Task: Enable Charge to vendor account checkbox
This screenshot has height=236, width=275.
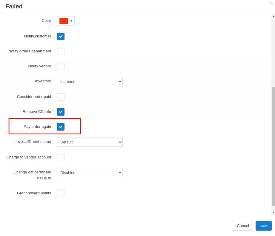Action: click(61, 158)
